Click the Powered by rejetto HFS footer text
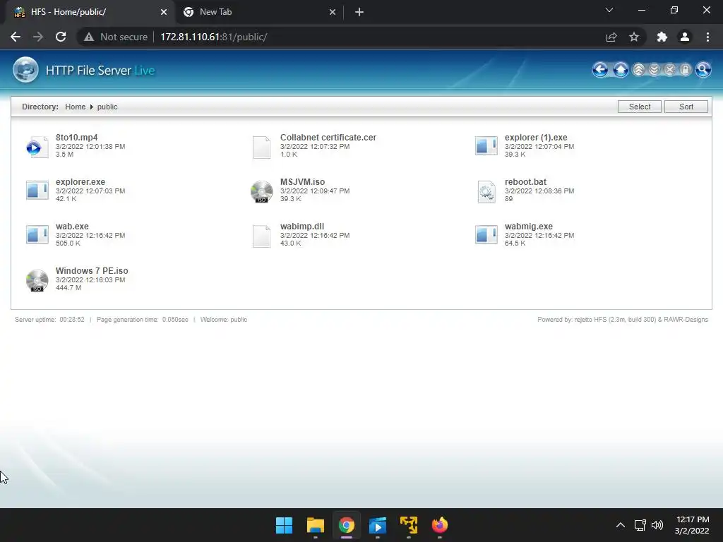Image resolution: width=723 pixels, height=542 pixels. click(x=623, y=320)
